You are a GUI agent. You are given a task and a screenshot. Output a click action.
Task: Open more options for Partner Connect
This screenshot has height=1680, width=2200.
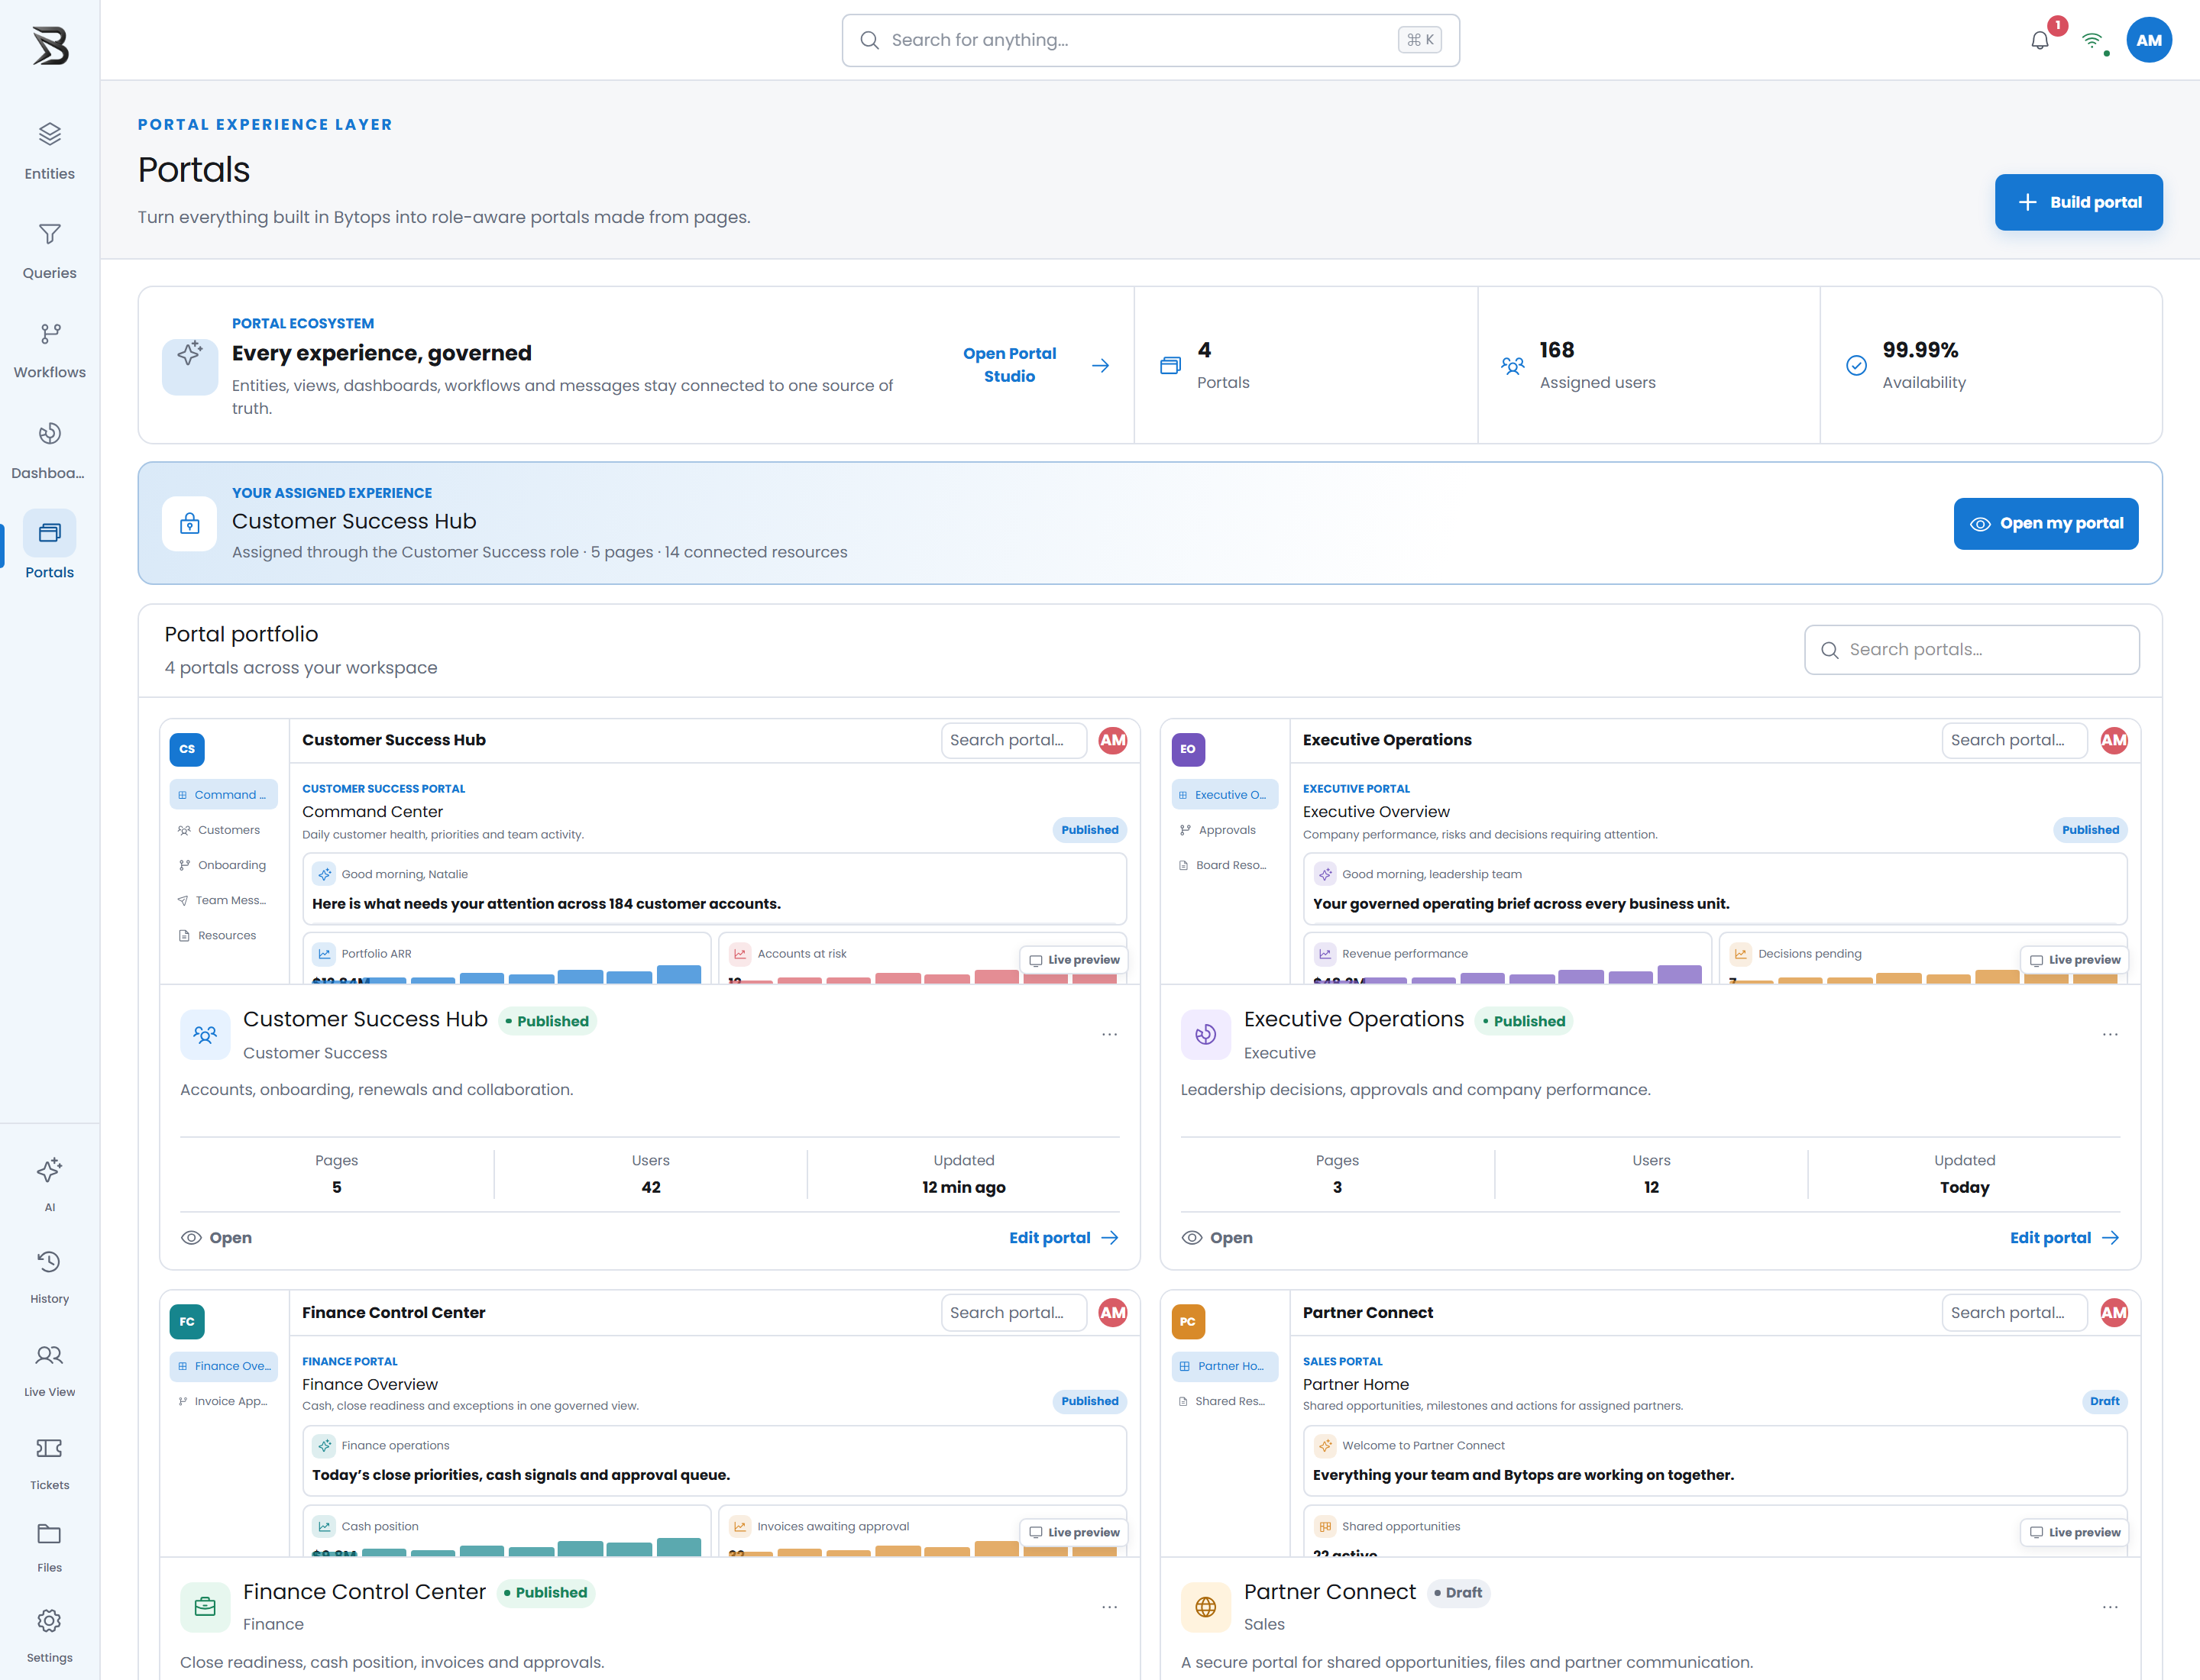coord(2110,1607)
